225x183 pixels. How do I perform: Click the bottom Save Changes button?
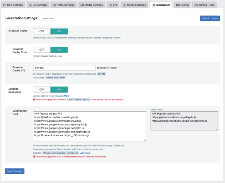pyautogui.click(x=15, y=171)
